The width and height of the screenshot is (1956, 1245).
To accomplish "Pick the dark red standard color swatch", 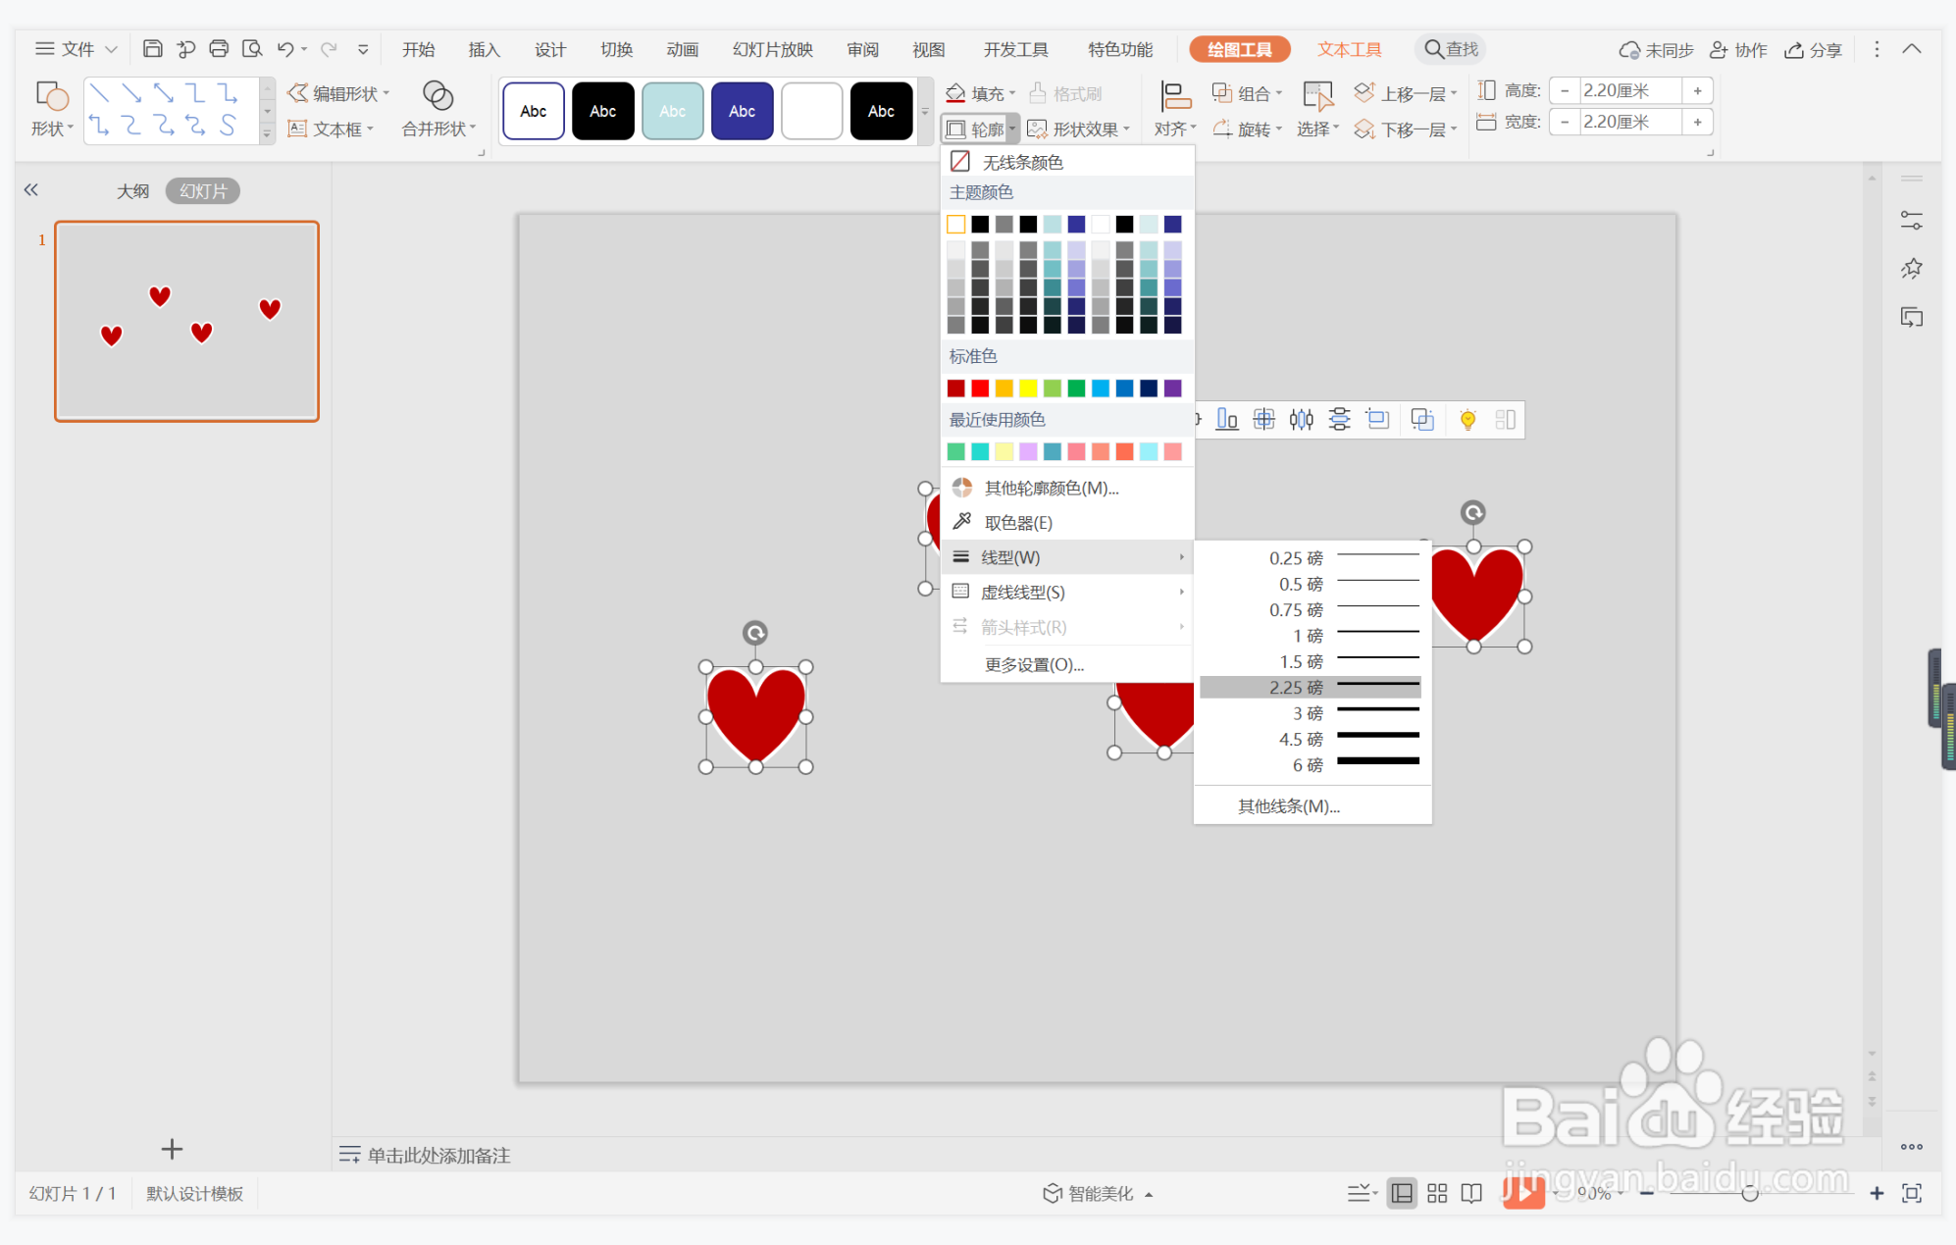I will (x=955, y=389).
